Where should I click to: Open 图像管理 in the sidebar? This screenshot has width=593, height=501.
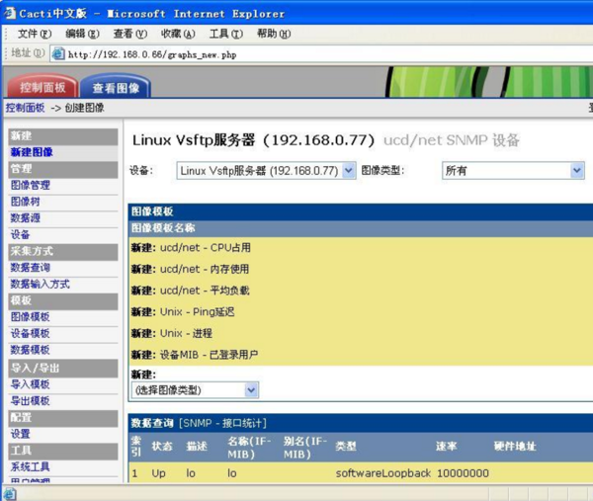coord(31,185)
